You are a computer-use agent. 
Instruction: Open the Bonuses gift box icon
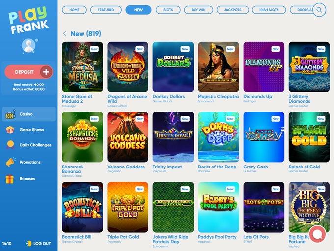(x=10, y=179)
